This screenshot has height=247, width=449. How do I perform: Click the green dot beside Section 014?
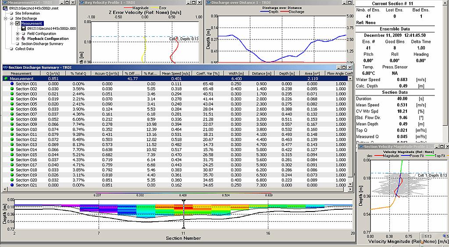(x=12, y=149)
